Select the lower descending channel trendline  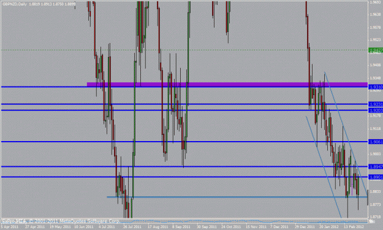coord(324,167)
